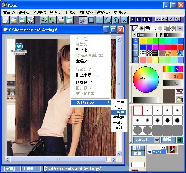Click the 圖形 button in layer panel
This screenshot has height=173, width=186.
pos(138,148)
